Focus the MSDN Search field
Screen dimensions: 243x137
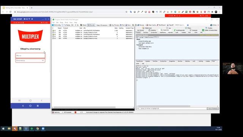[180, 25]
